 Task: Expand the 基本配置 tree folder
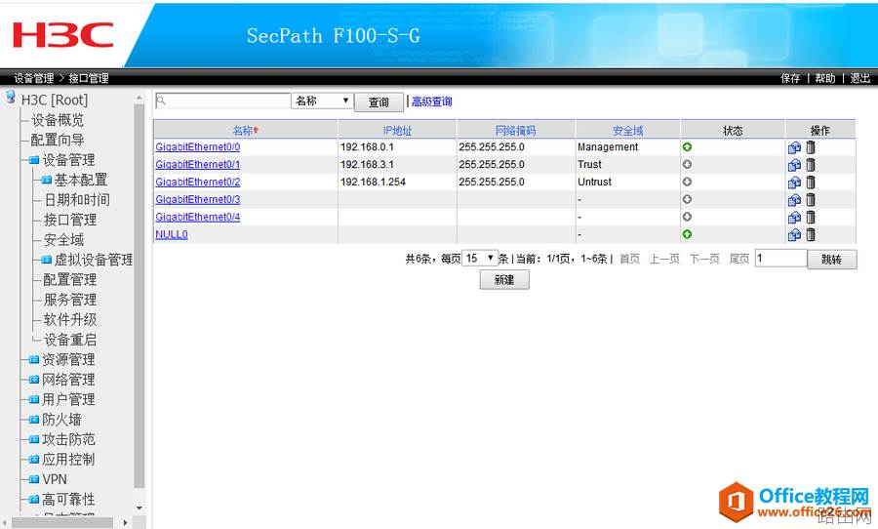[x=47, y=180]
